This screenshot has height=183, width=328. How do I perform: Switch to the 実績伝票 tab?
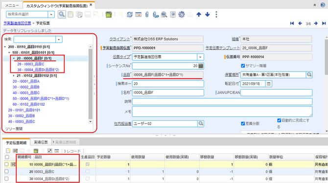tap(41, 142)
